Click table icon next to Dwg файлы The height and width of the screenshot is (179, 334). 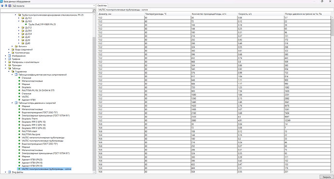click(9, 172)
